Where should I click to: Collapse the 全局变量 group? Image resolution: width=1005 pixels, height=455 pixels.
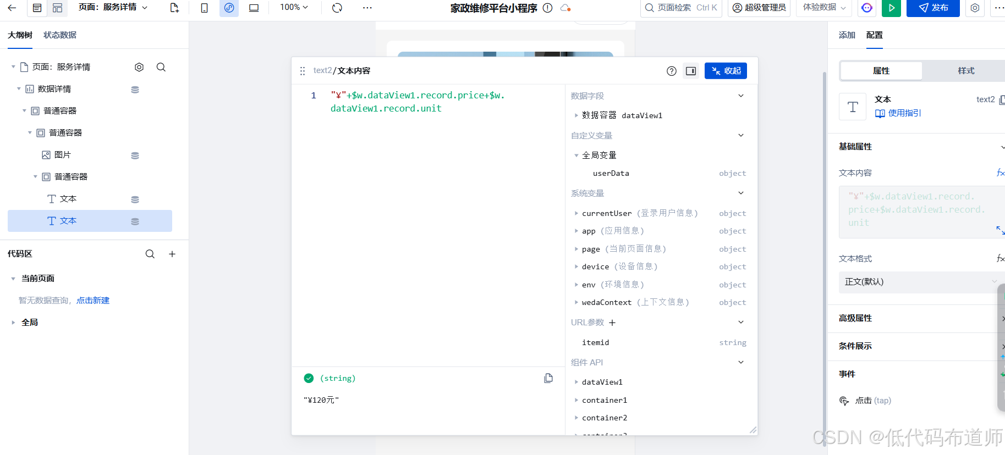576,156
